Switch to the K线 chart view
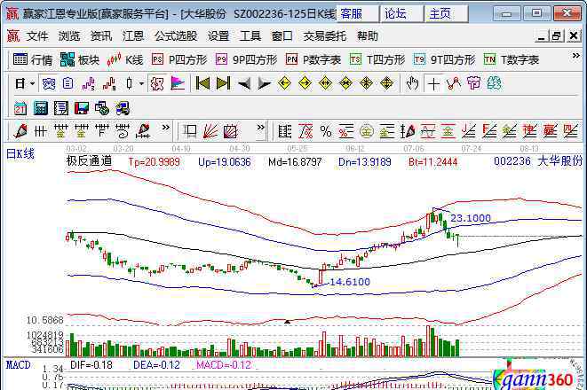Screen dimensions: 587x390 [x=125, y=59]
